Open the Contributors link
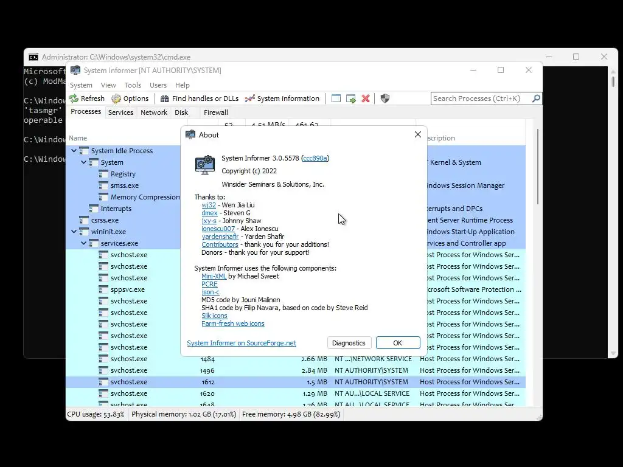 pos(220,244)
